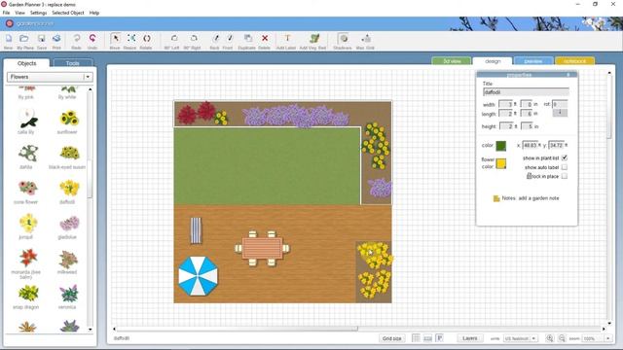
Task: Click the Print toolbar icon
Action: 56,39
